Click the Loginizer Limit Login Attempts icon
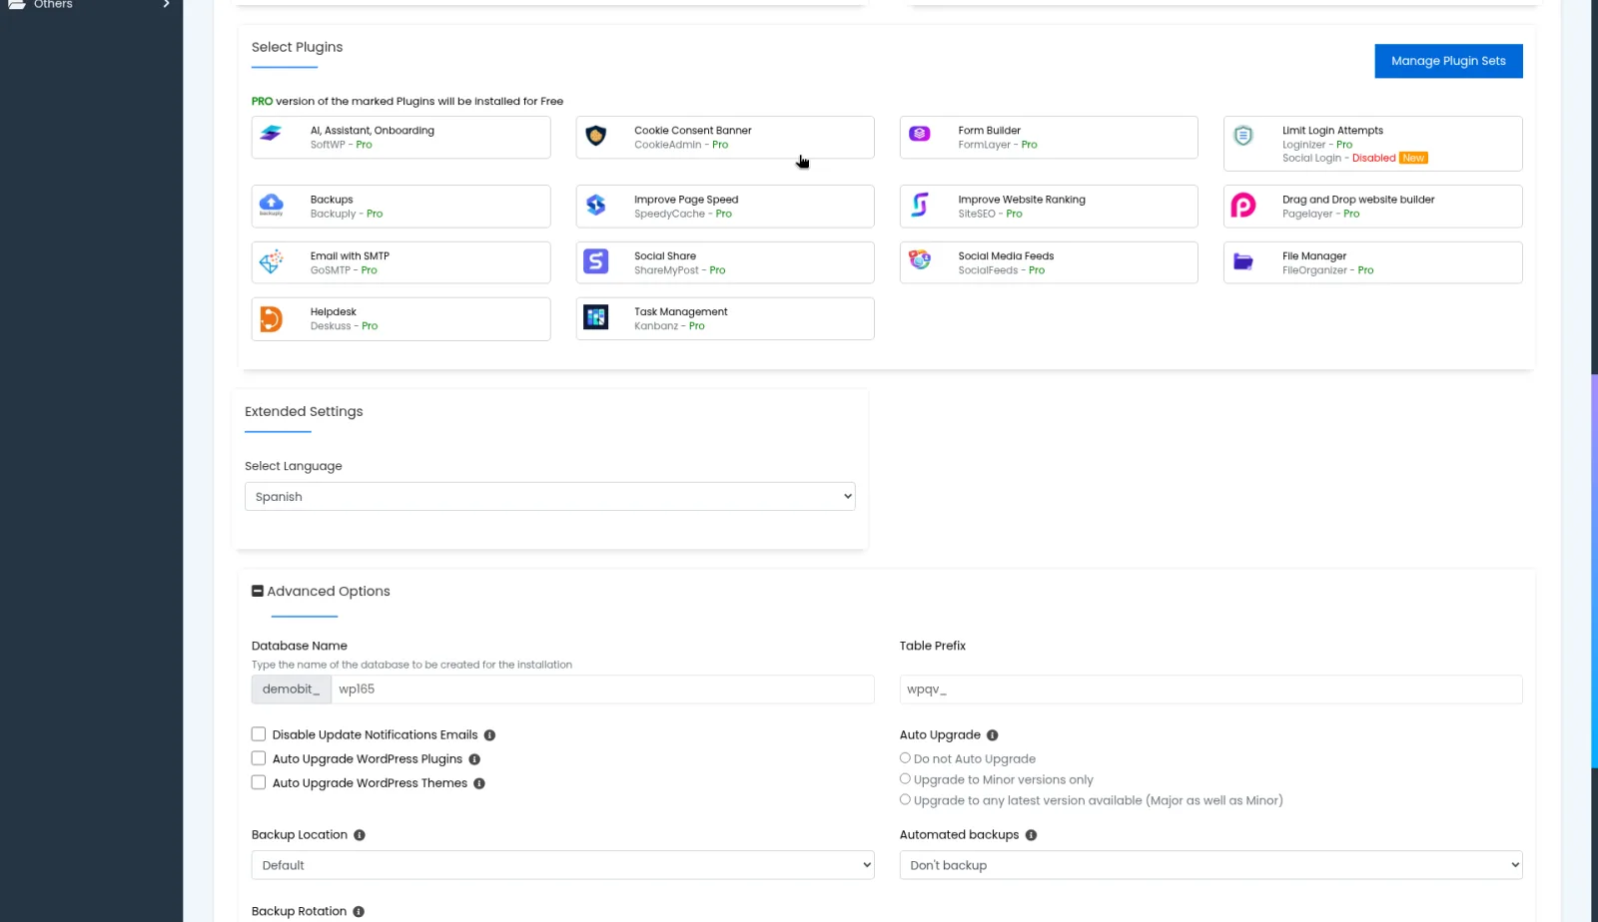 (1243, 136)
